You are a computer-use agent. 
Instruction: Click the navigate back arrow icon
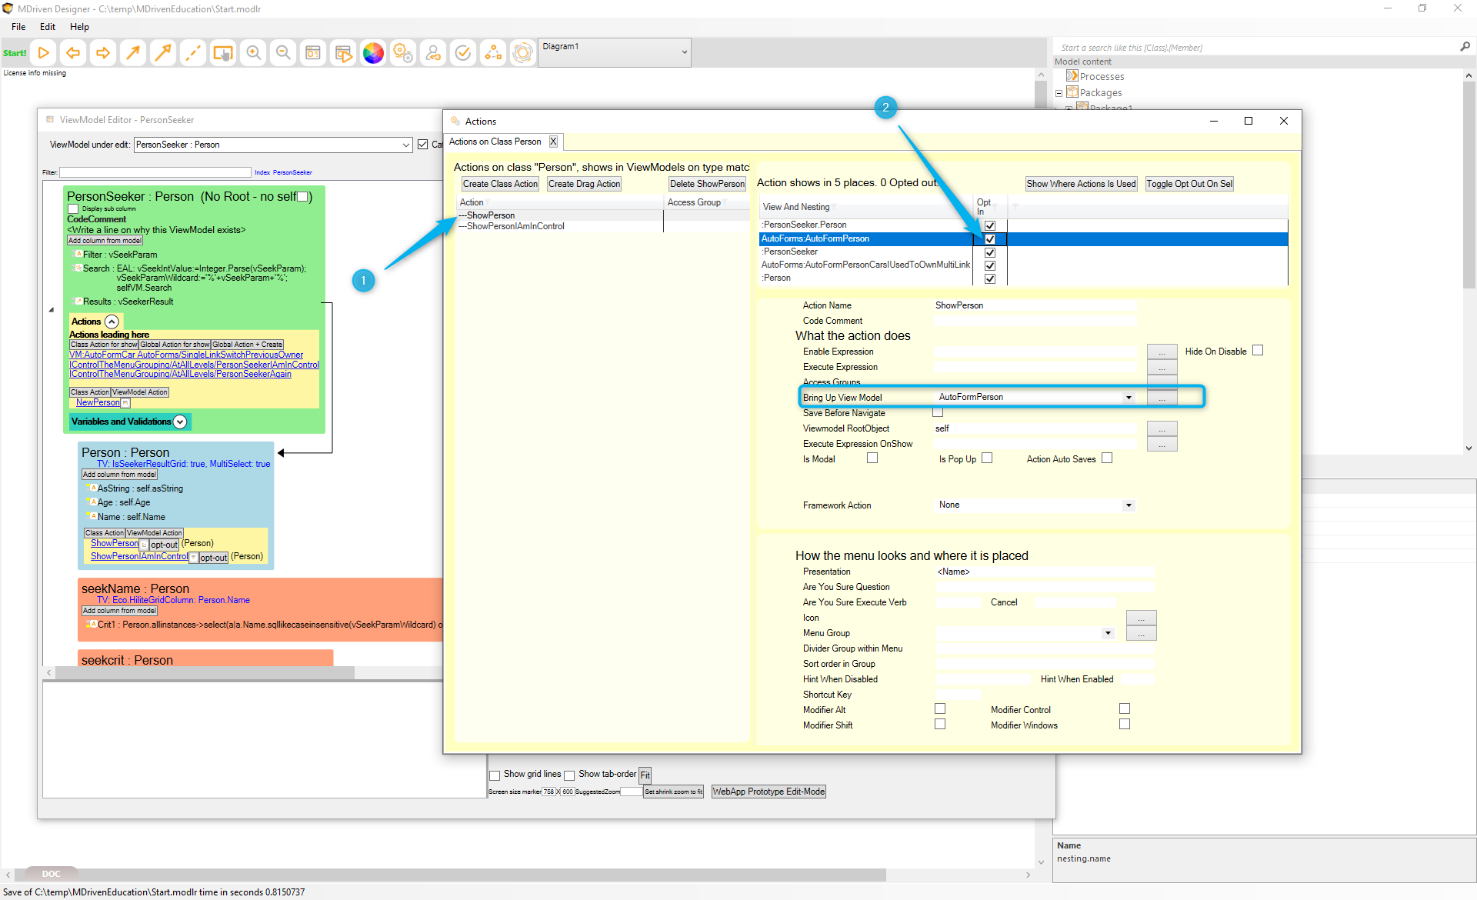tap(73, 53)
